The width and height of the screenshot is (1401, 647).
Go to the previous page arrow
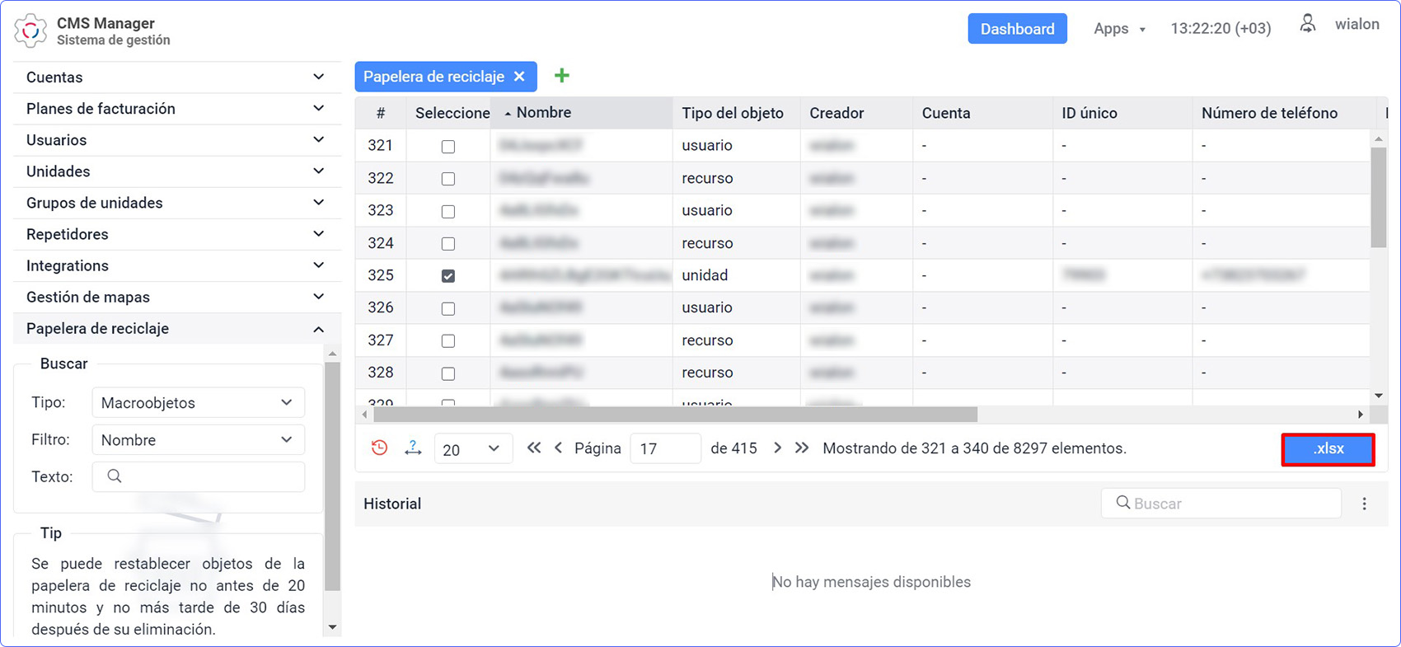point(559,448)
